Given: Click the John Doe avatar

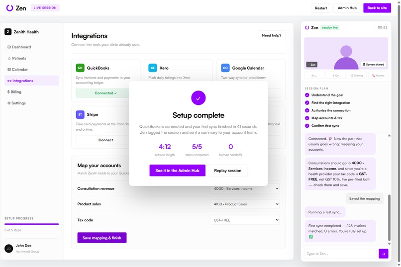Looking at the screenshot, I should (8, 248).
